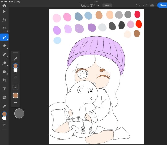167x145 pixels.
Task: Click the Share button
Action: (162, 5)
